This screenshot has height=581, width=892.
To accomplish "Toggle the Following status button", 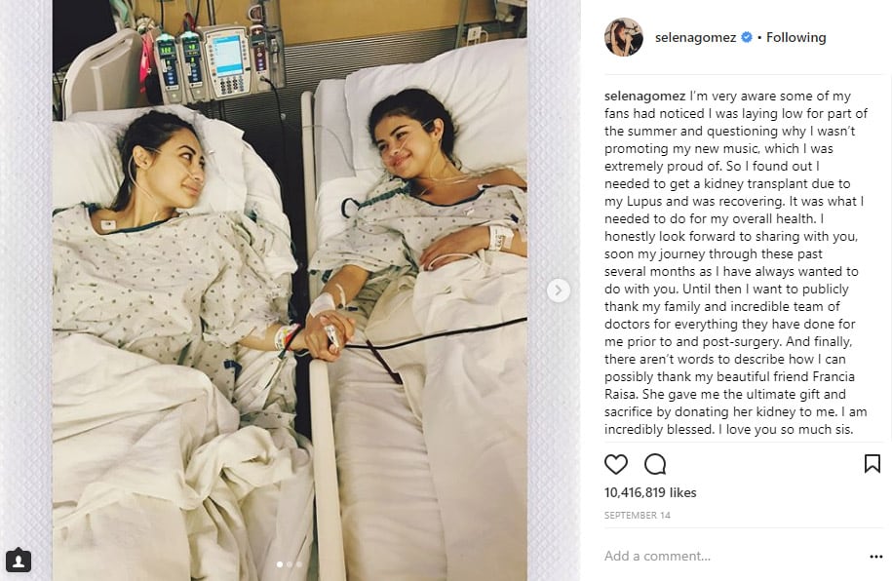I will pyautogui.click(x=795, y=38).
